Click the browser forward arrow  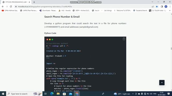[7, 6]
